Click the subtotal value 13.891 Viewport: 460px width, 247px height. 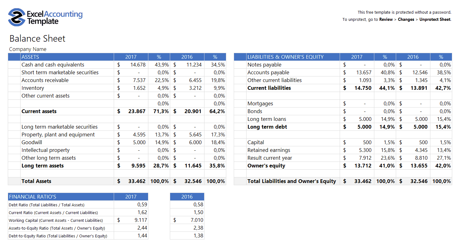[x=419, y=88]
